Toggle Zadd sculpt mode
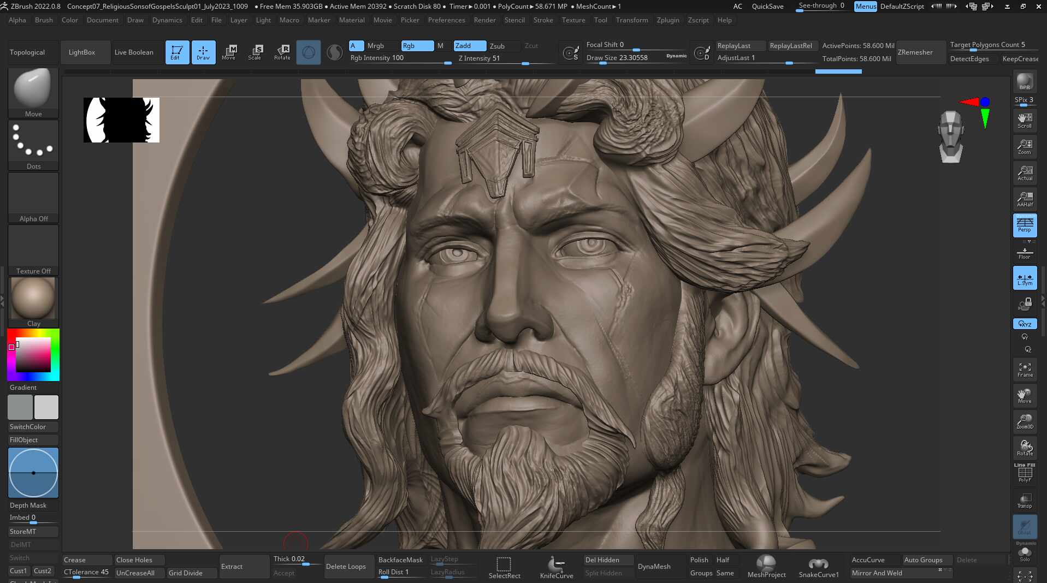Screen dimensions: 1047x583 [469, 46]
